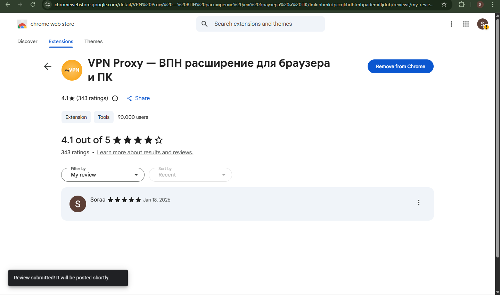Open the Google apps grid
This screenshot has width=500, height=295.
(466, 24)
